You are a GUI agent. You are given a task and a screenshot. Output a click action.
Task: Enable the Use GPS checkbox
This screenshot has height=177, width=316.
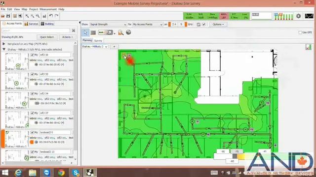point(300,32)
